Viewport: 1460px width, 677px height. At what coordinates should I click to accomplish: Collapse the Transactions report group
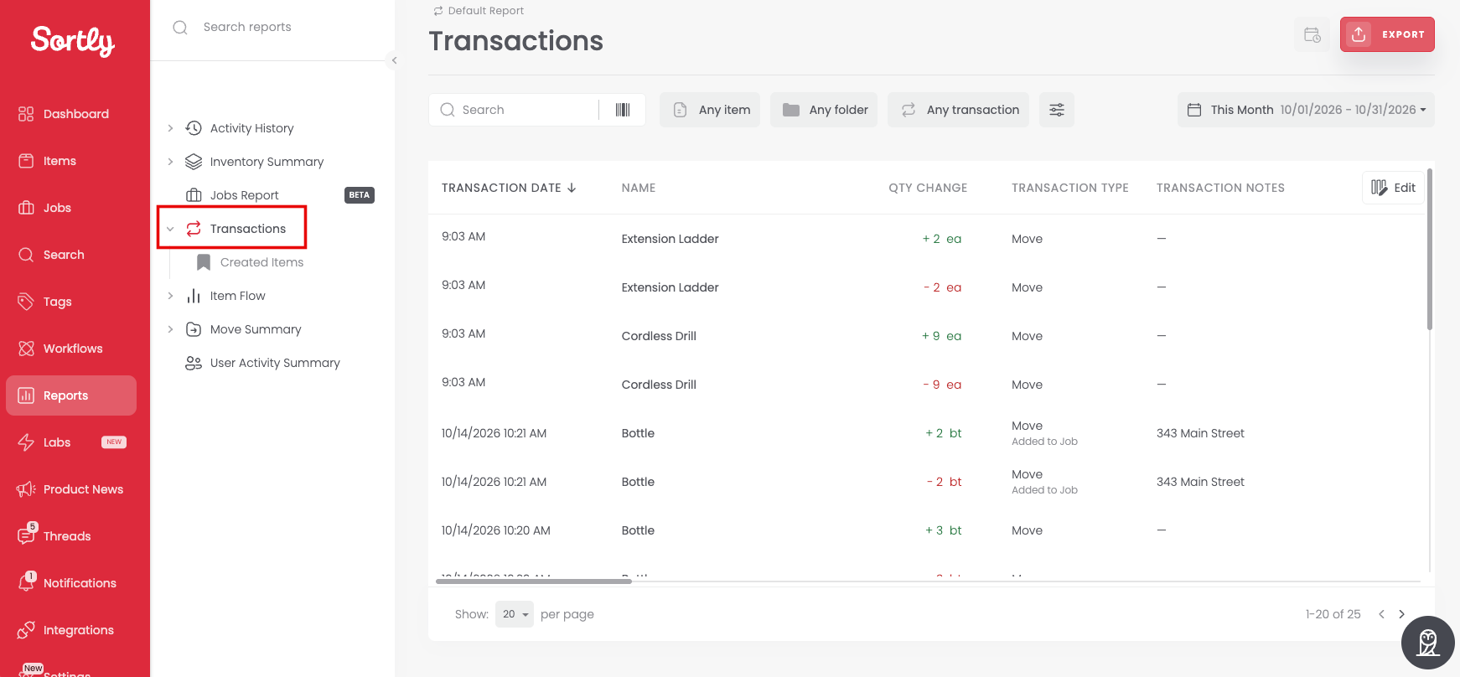click(x=170, y=229)
